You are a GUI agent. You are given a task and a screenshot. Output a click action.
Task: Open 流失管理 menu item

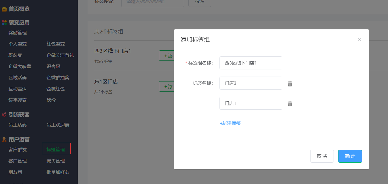(56, 161)
